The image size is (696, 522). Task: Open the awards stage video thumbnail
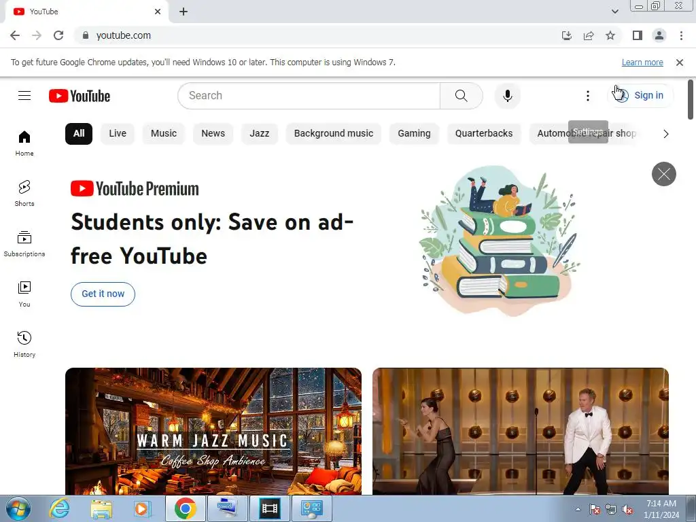click(x=521, y=431)
